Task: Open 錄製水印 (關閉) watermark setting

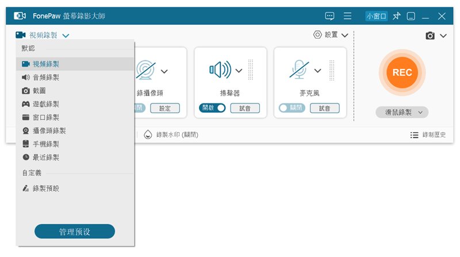Action: [x=177, y=135]
